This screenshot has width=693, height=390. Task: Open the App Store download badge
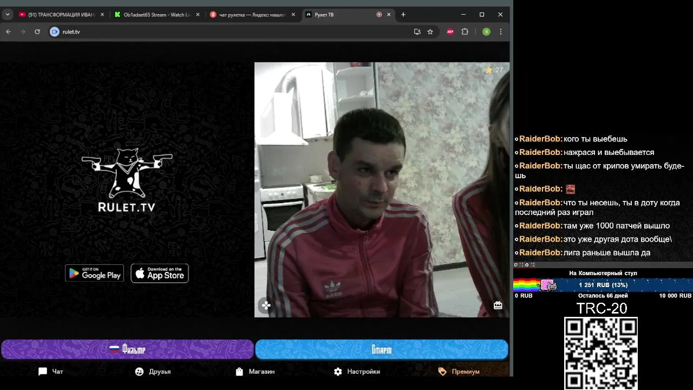click(160, 273)
